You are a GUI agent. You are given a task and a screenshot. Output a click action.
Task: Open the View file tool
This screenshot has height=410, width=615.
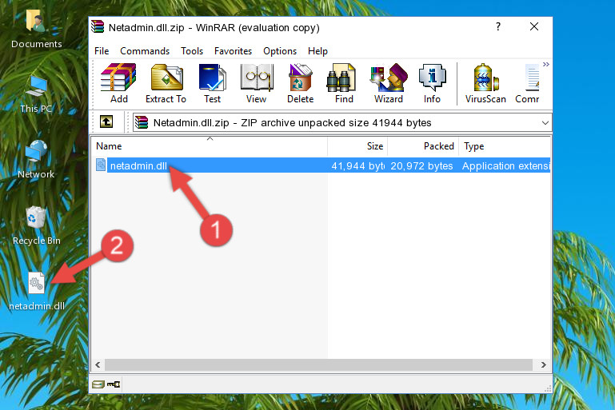tap(257, 83)
